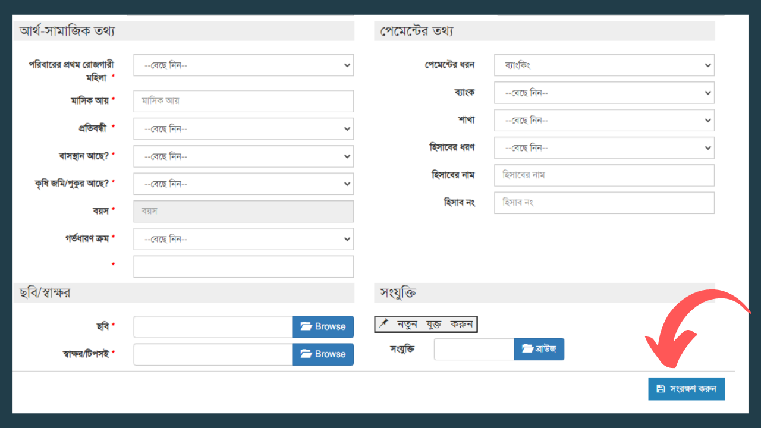Expand কৃষি জমি/পুকুর আছে? dropdown

click(x=243, y=184)
